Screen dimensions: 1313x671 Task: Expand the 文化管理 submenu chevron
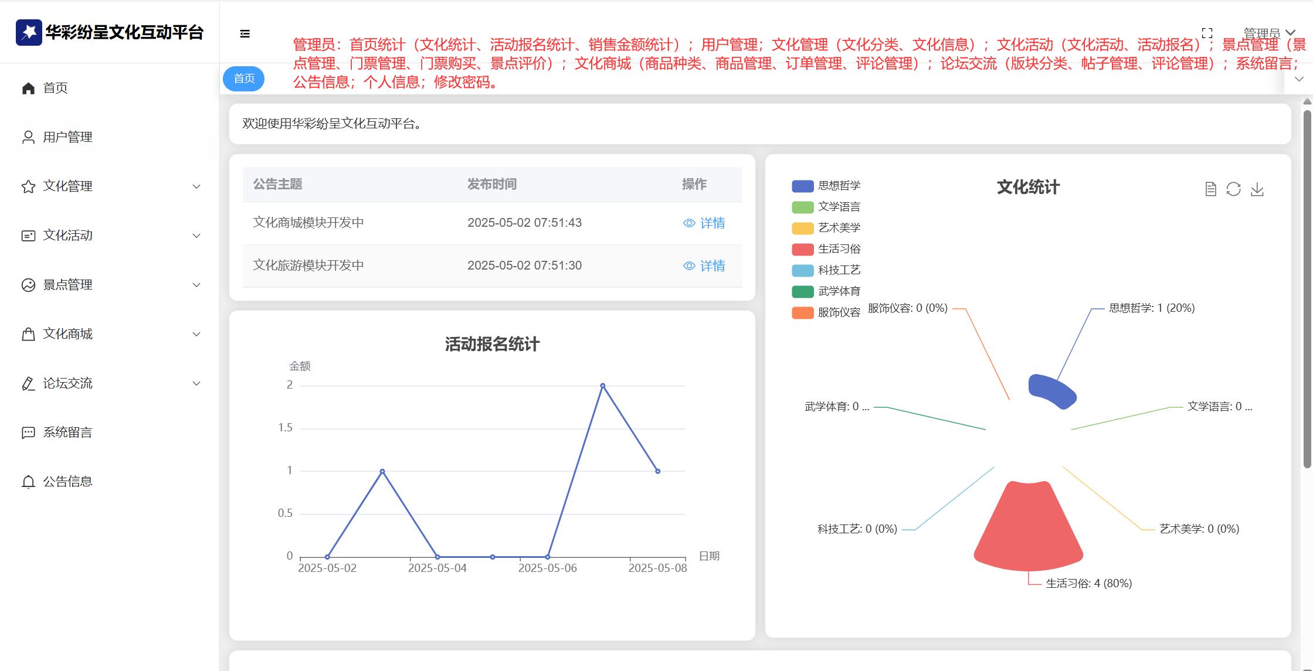coord(196,186)
